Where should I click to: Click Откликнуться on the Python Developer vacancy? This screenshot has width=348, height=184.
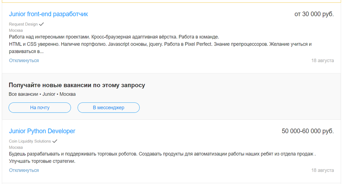[x=23, y=170]
